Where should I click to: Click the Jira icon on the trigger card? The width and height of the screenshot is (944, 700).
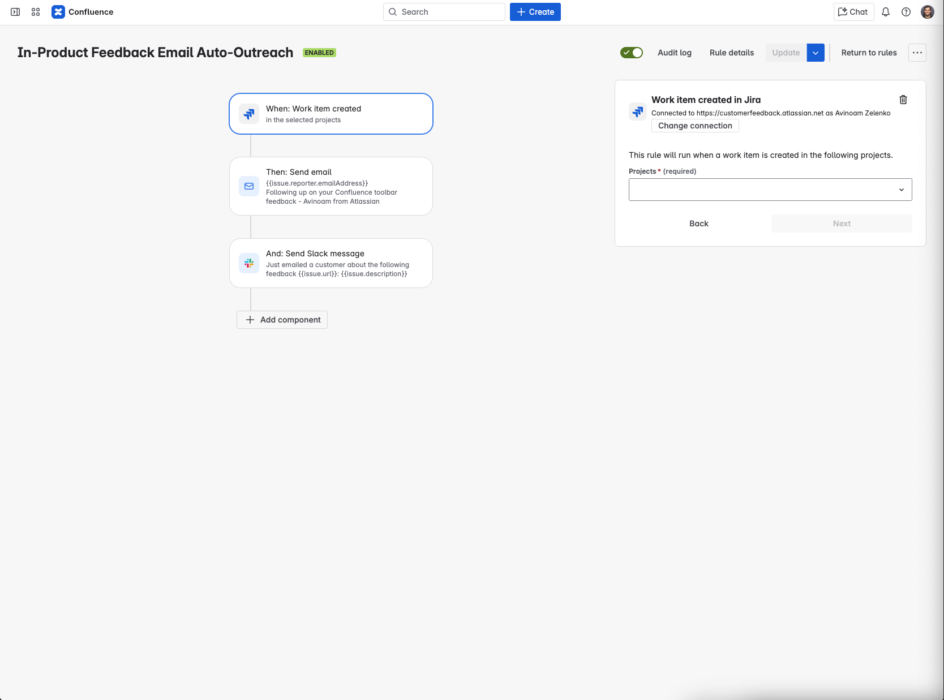coord(248,114)
